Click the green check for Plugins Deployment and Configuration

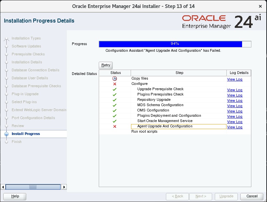tap(115, 116)
